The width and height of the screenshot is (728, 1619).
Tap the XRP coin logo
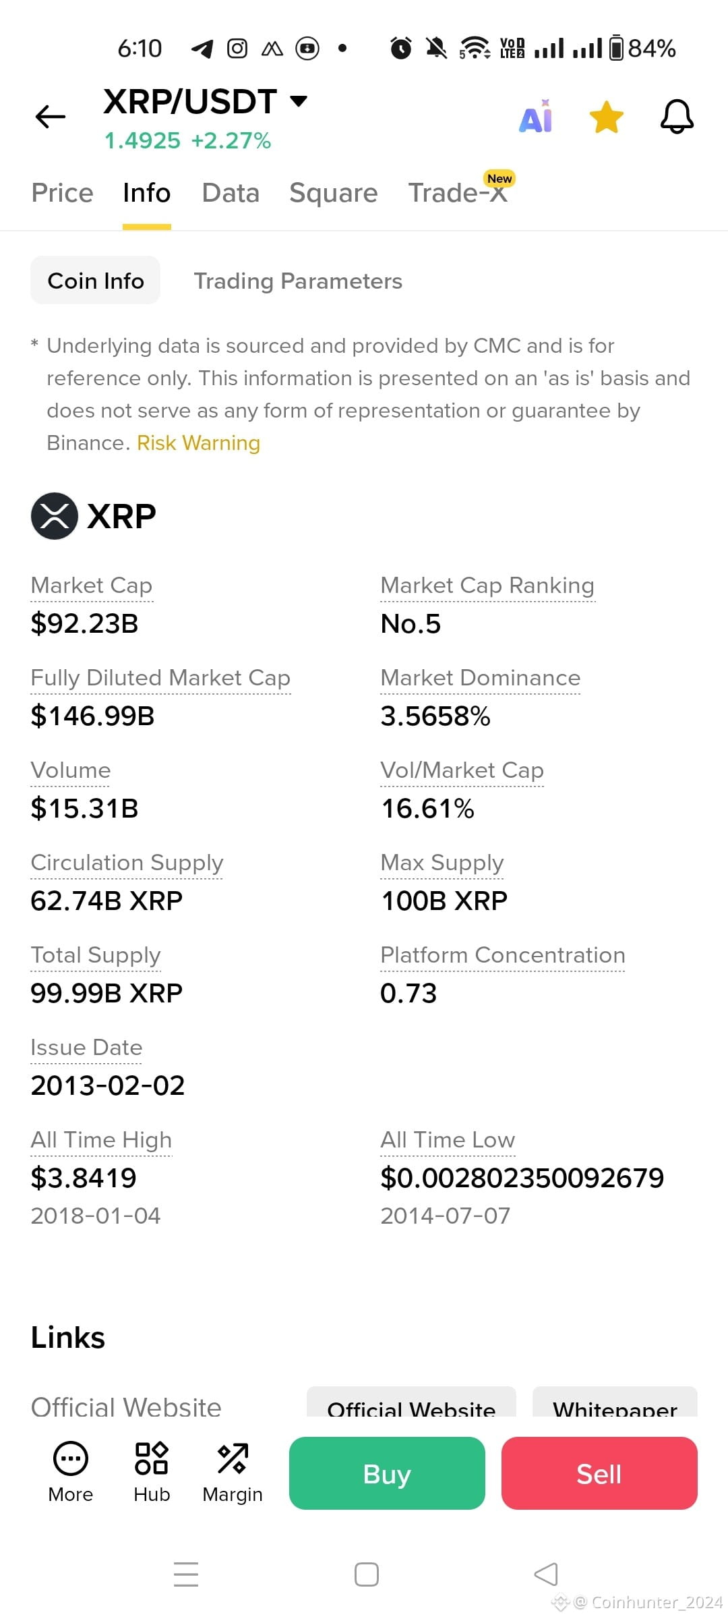pos(55,516)
